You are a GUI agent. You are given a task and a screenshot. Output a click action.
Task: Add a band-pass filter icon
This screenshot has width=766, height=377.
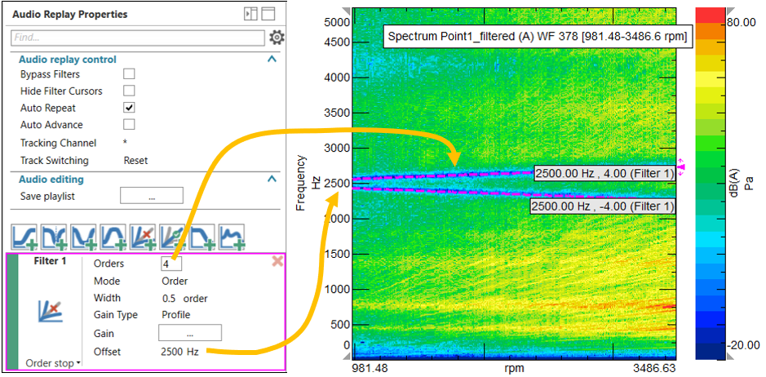(113, 237)
